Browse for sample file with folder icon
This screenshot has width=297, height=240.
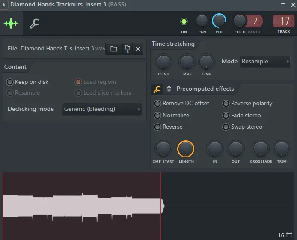click(114, 49)
